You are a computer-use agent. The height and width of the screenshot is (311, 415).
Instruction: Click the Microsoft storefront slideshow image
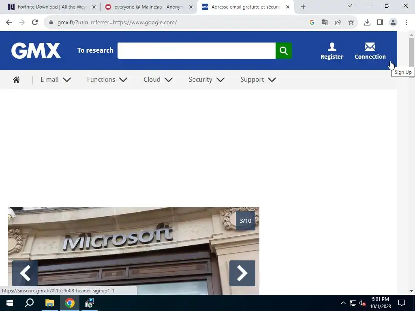(134, 251)
